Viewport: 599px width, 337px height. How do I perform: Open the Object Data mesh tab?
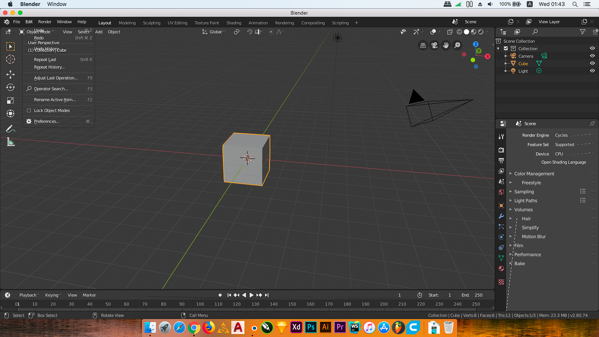pyautogui.click(x=501, y=258)
